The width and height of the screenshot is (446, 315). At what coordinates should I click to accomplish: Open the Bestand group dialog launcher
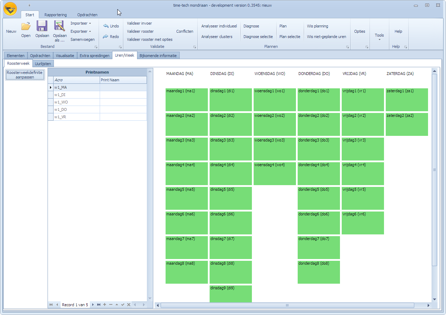pos(95,47)
